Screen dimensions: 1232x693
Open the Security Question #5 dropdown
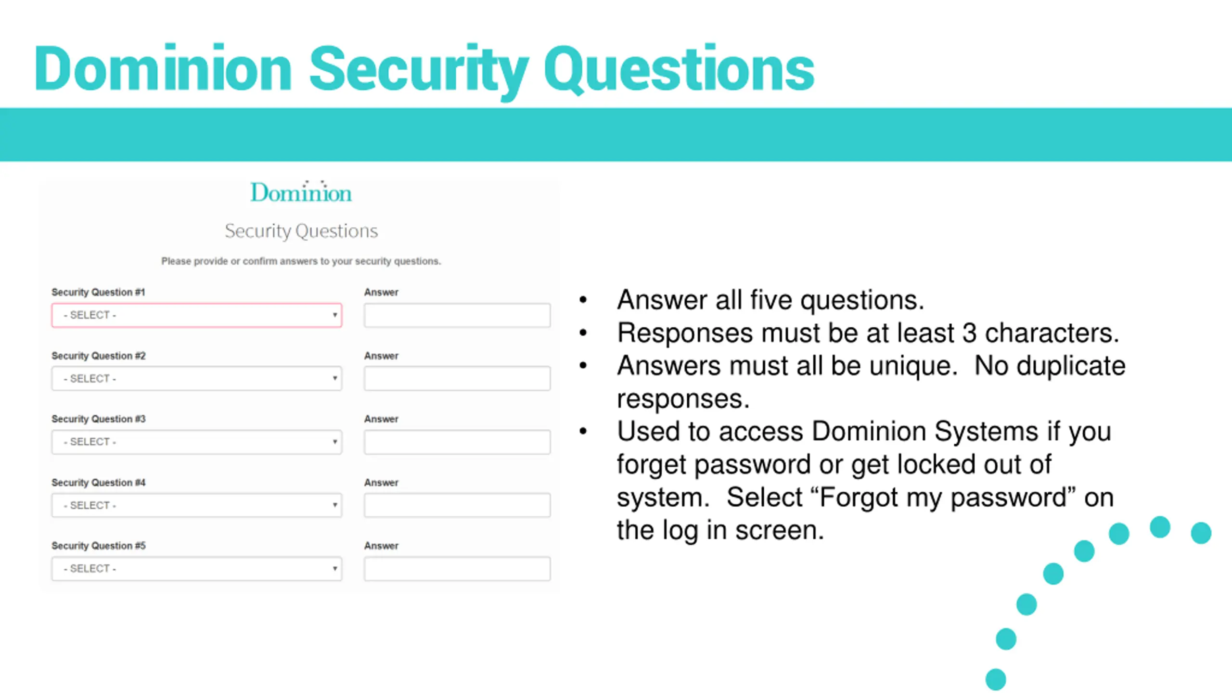tap(196, 569)
